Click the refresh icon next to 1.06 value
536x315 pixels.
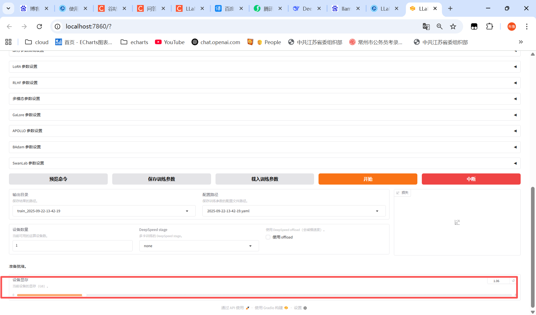tap(513, 281)
